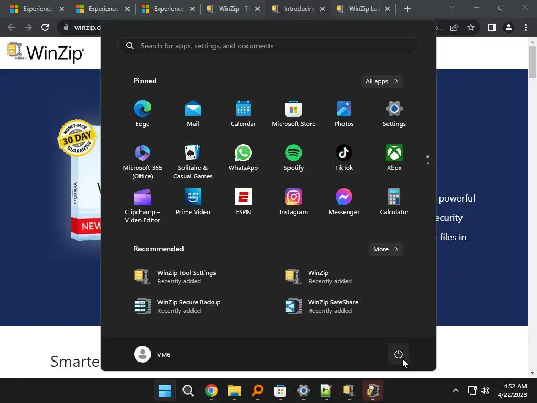The width and height of the screenshot is (537, 403).
Task: Open a new Chrome tab
Action: tap(407, 9)
